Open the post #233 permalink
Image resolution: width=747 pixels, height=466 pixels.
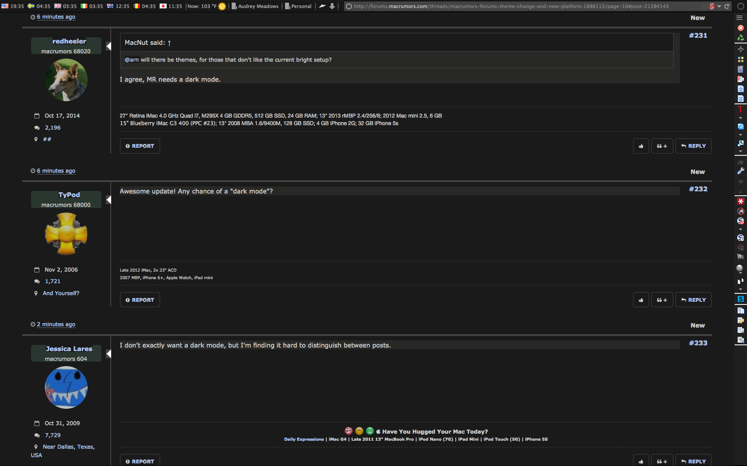tap(698, 343)
